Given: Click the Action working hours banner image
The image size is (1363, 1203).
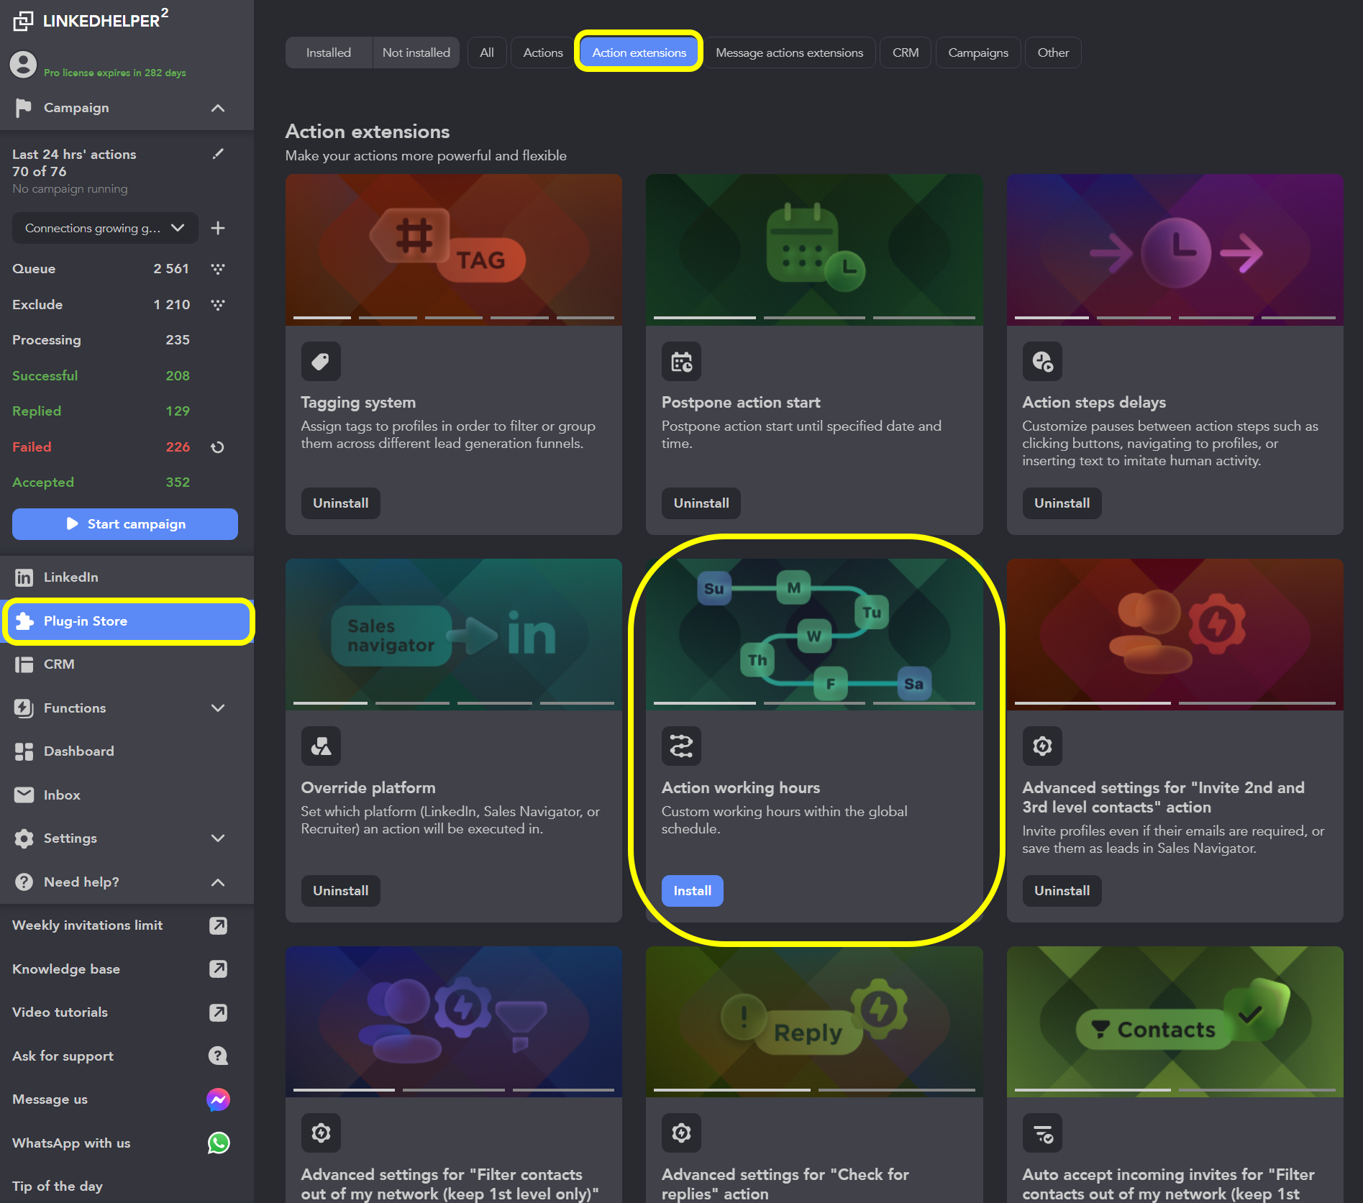Looking at the screenshot, I should pos(814,634).
